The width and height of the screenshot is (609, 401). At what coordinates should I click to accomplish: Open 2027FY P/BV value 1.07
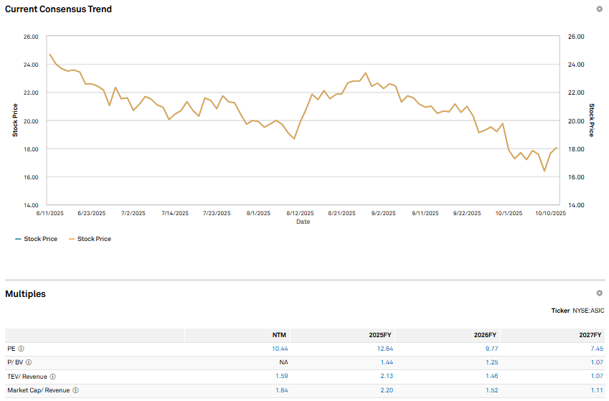[x=597, y=362]
